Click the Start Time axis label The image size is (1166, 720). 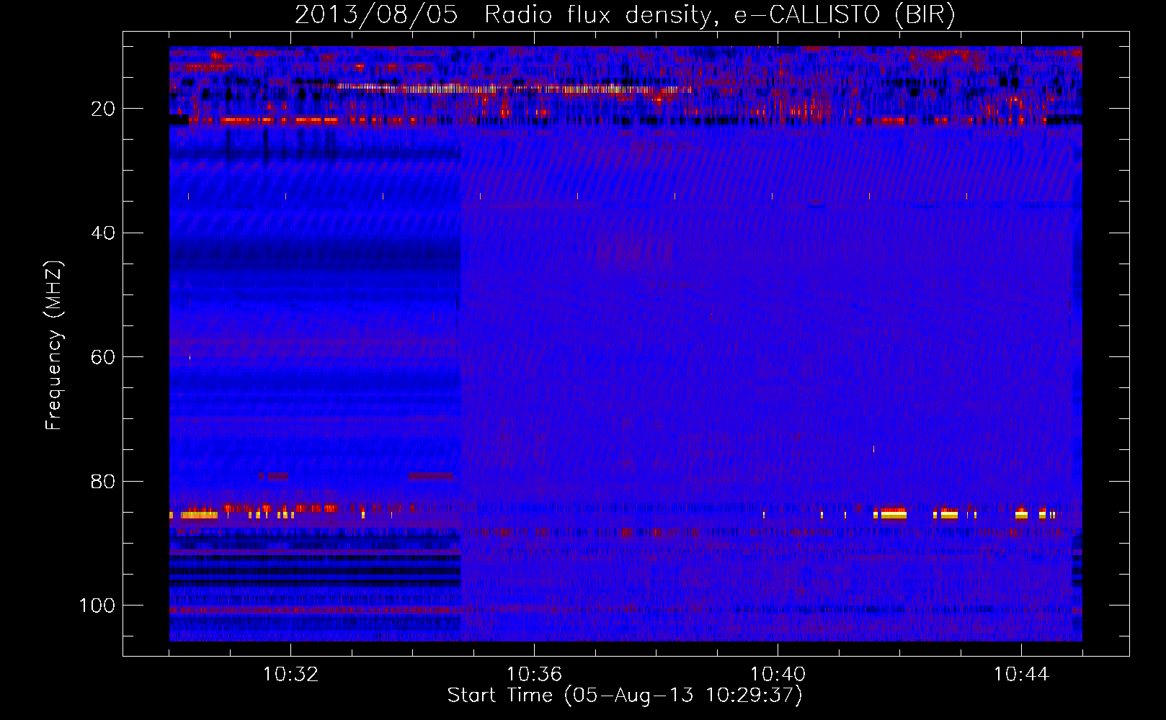point(625,696)
